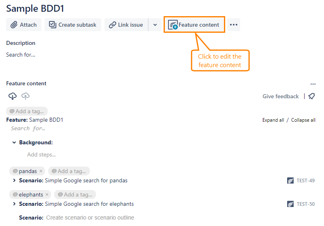Screen dimensions: 324x226
Task: Expand the Simple Google search for elephants scenario
Action: point(14,204)
